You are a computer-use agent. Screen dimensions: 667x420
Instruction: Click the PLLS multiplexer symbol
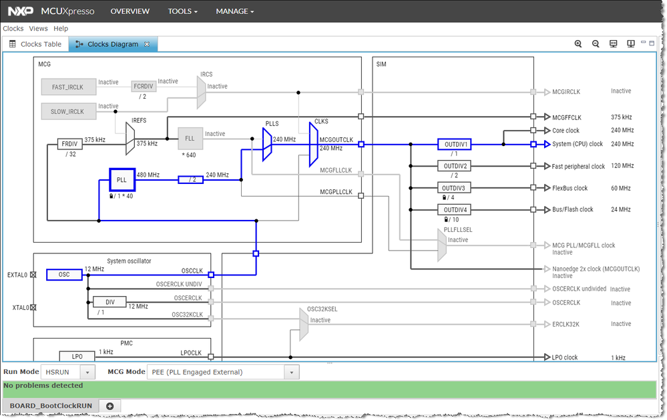point(267,145)
